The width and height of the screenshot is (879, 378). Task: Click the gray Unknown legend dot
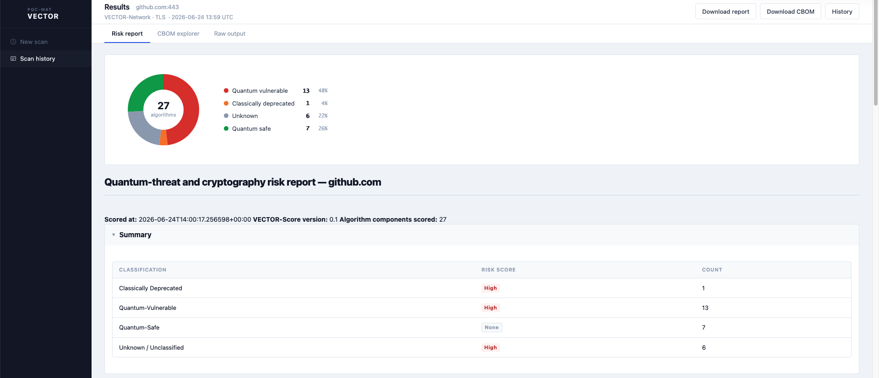tap(226, 116)
